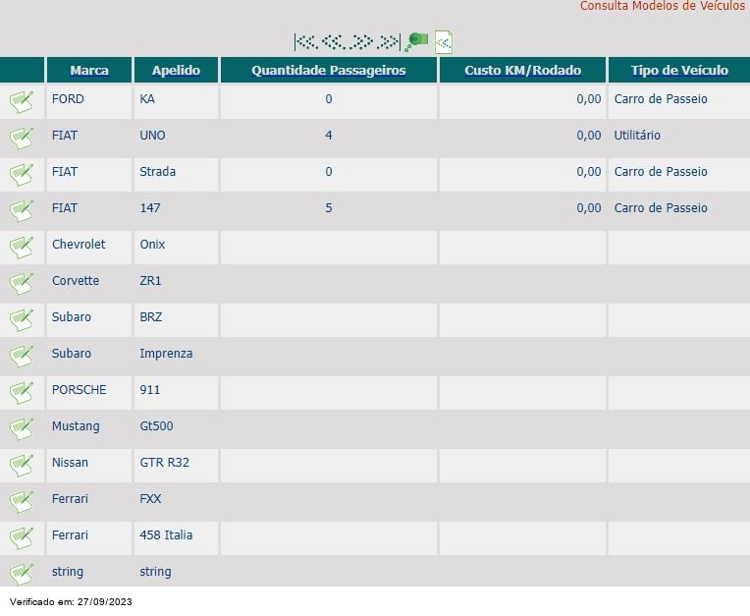Go to next page of records
The height and width of the screenshot is (616, 750).
click(x=361, y=42)
